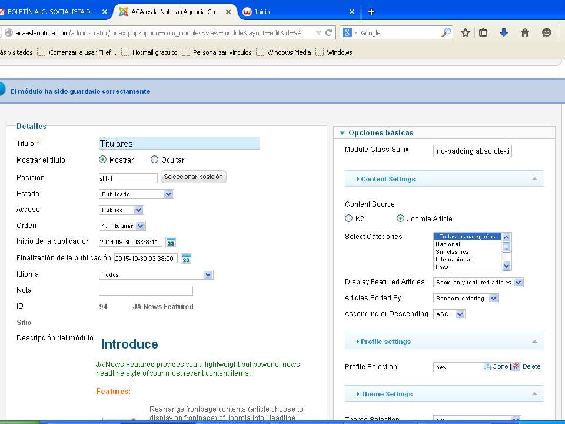Open the Hotmail gratuito bookmark

(149, 52)
